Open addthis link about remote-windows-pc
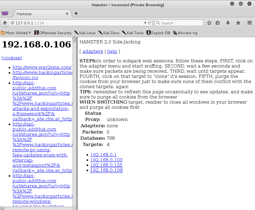This screenshot has height=210, width=255. (x=42, y=191)
